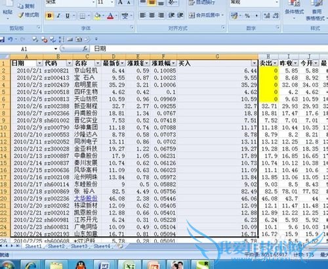This screenshot has height=269, width=328.
Task: Apply accounting number format icon
Action: (234, 16)
